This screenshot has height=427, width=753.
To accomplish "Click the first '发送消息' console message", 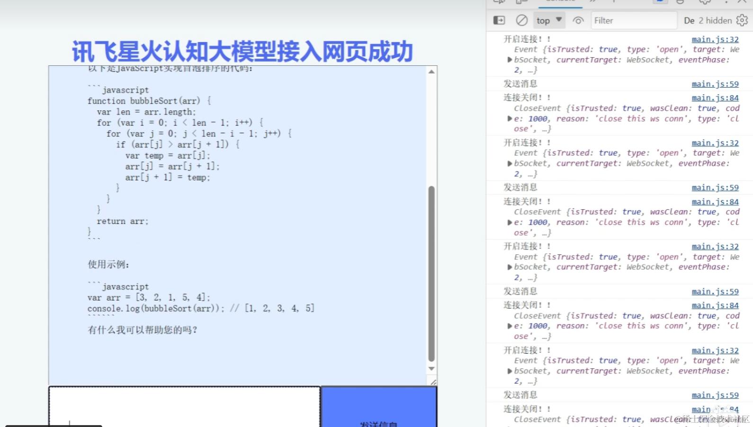I will (x=520, y=83).
